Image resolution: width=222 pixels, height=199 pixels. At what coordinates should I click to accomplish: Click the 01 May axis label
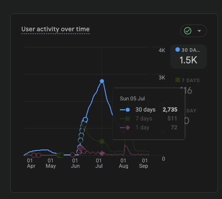point(51,163)
